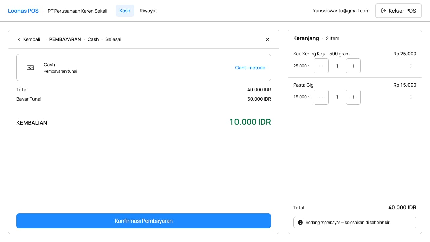Click the cart Total 40.000 IDR amount
Image resolution: width=430 pixels, height=242 pixels.
click(x=402, y=208)
